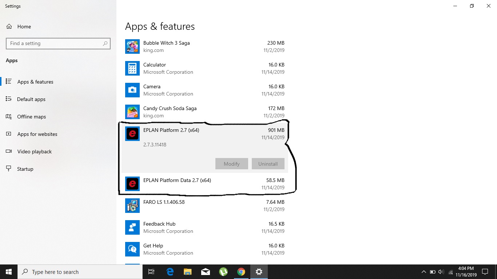497x279 pixels.
Task: Open Google Chrome from the taskbar
Action: coord(241,272)
